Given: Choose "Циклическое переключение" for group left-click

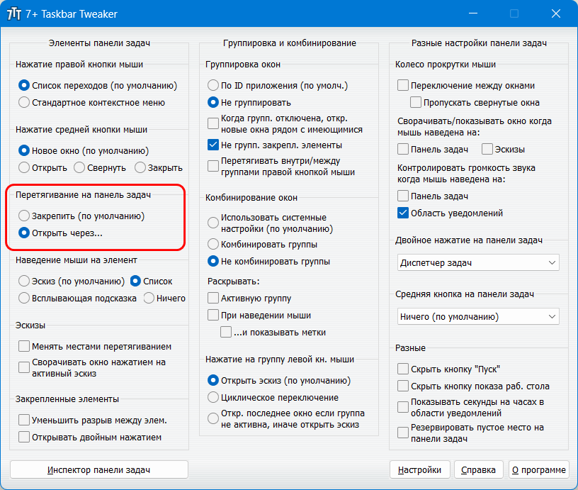Looking at the screenshot, I should [x=213, y=398].
